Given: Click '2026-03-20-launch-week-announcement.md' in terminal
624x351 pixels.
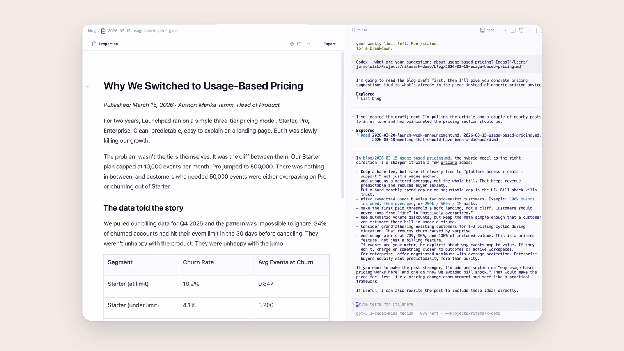Looking at the screenshot, I should click(x=415, y=135).
